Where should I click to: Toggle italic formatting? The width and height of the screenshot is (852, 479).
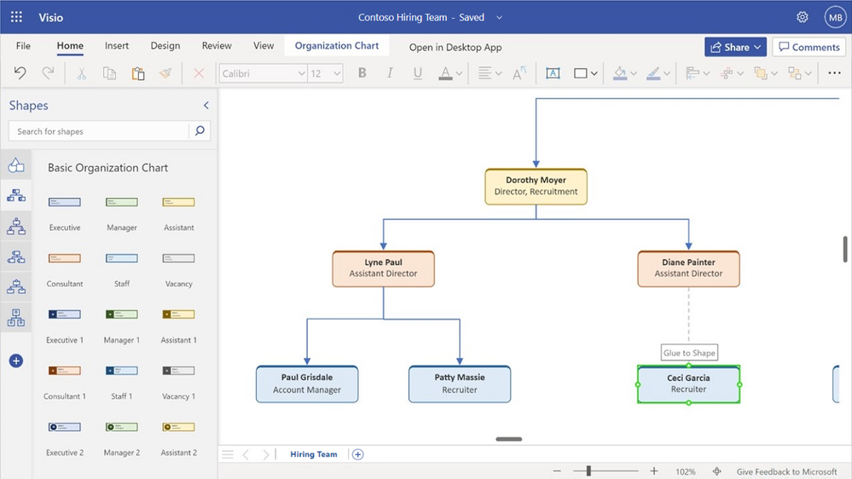click(390, 73)
